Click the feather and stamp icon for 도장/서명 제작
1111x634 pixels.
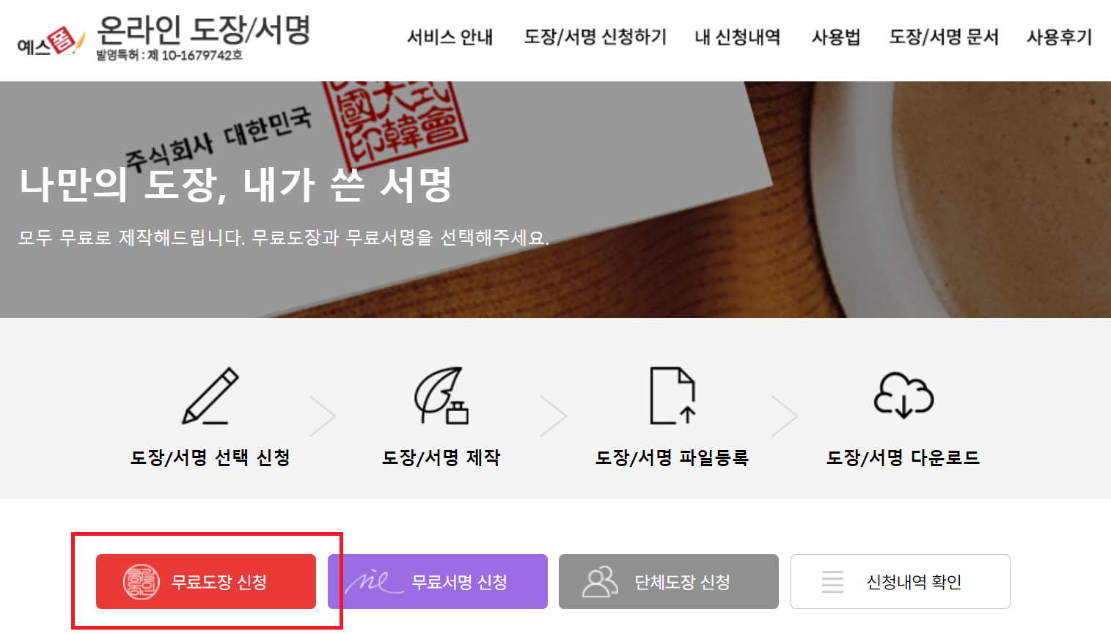(x=441, y=396)
